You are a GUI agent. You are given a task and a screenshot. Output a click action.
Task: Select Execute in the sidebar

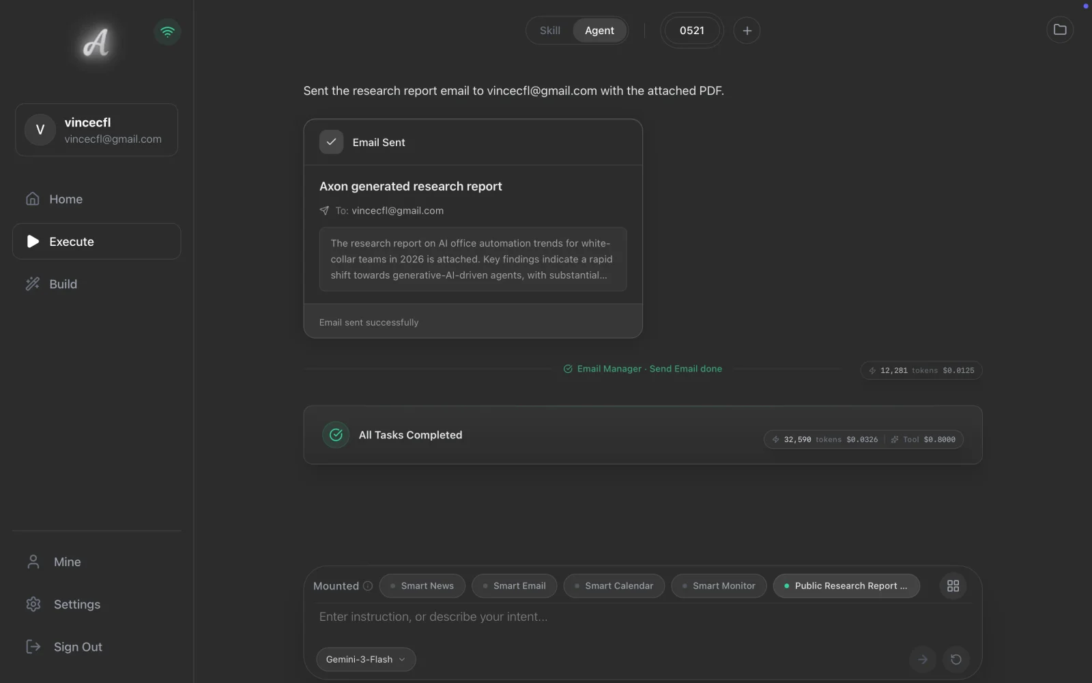pyautogui.click(x=96, y=241)
